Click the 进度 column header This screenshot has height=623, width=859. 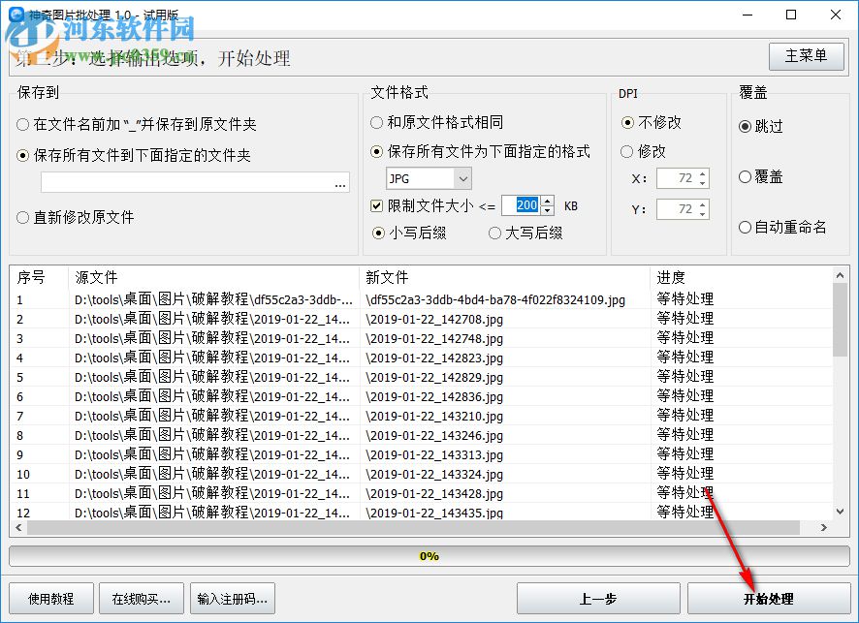[742, 277]
